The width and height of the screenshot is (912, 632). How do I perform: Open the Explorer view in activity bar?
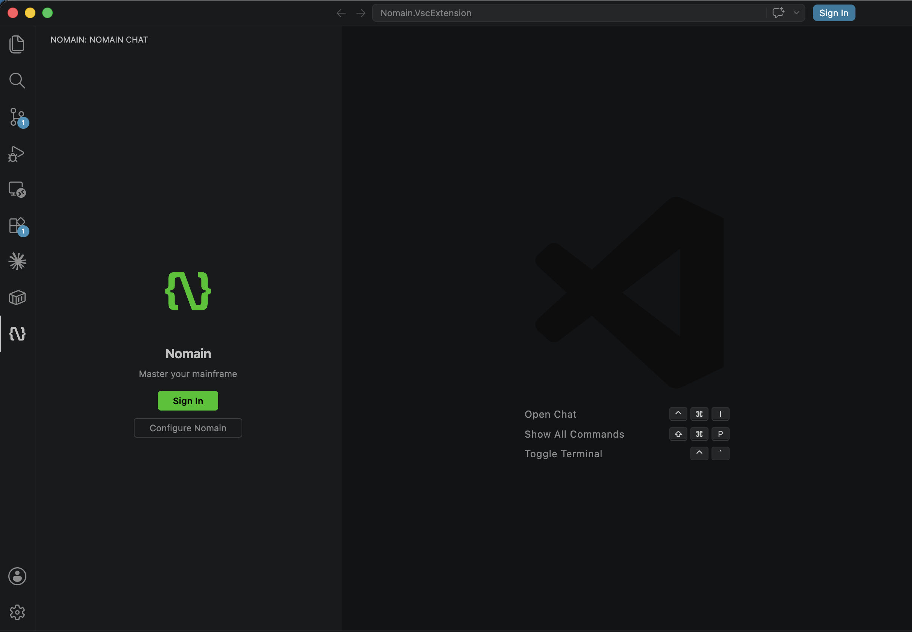click(x=17, y=44)
